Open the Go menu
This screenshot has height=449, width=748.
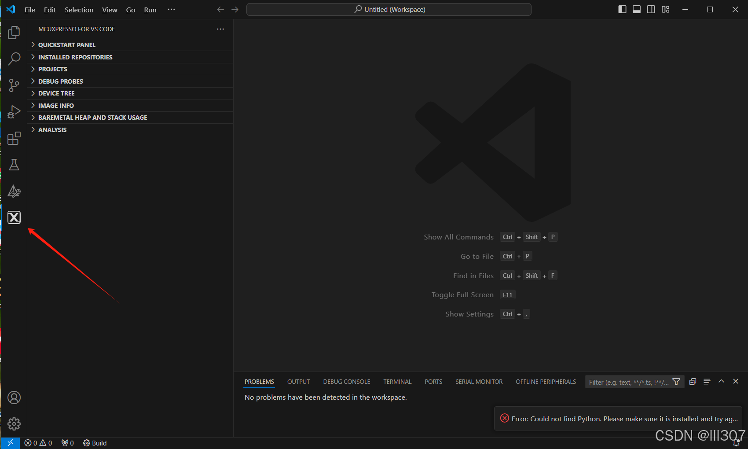point(131,10)
